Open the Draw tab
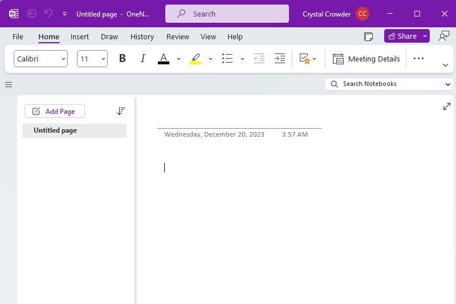Viewport: 456px width, 304px height. [x=109, y=37]
